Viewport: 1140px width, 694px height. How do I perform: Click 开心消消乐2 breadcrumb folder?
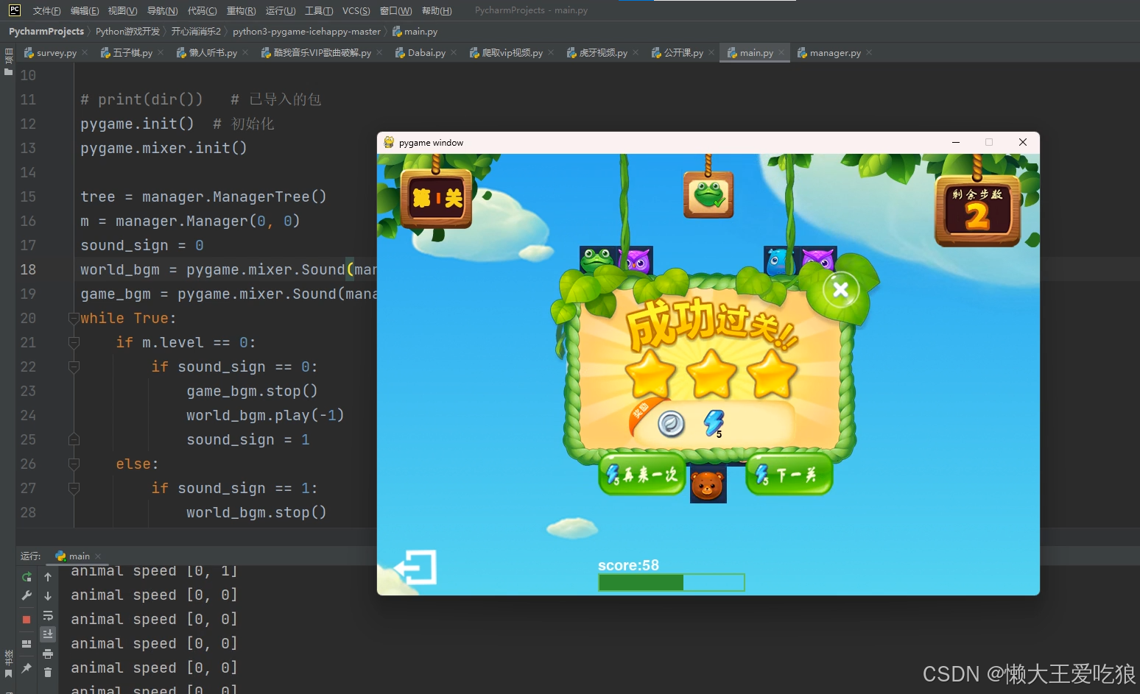[196, 31]
